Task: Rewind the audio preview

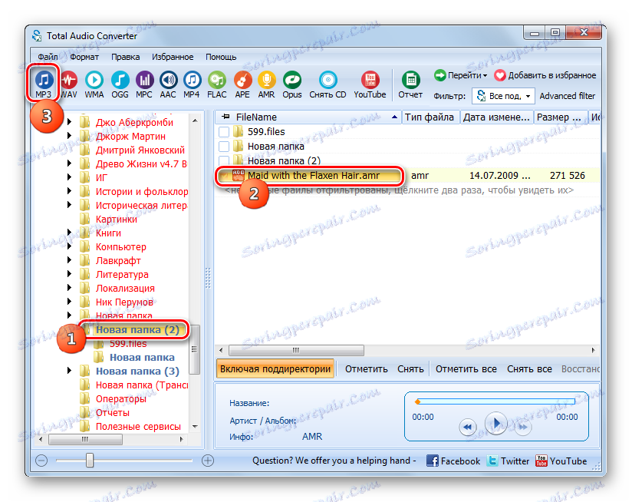Action: pos(468,427)
